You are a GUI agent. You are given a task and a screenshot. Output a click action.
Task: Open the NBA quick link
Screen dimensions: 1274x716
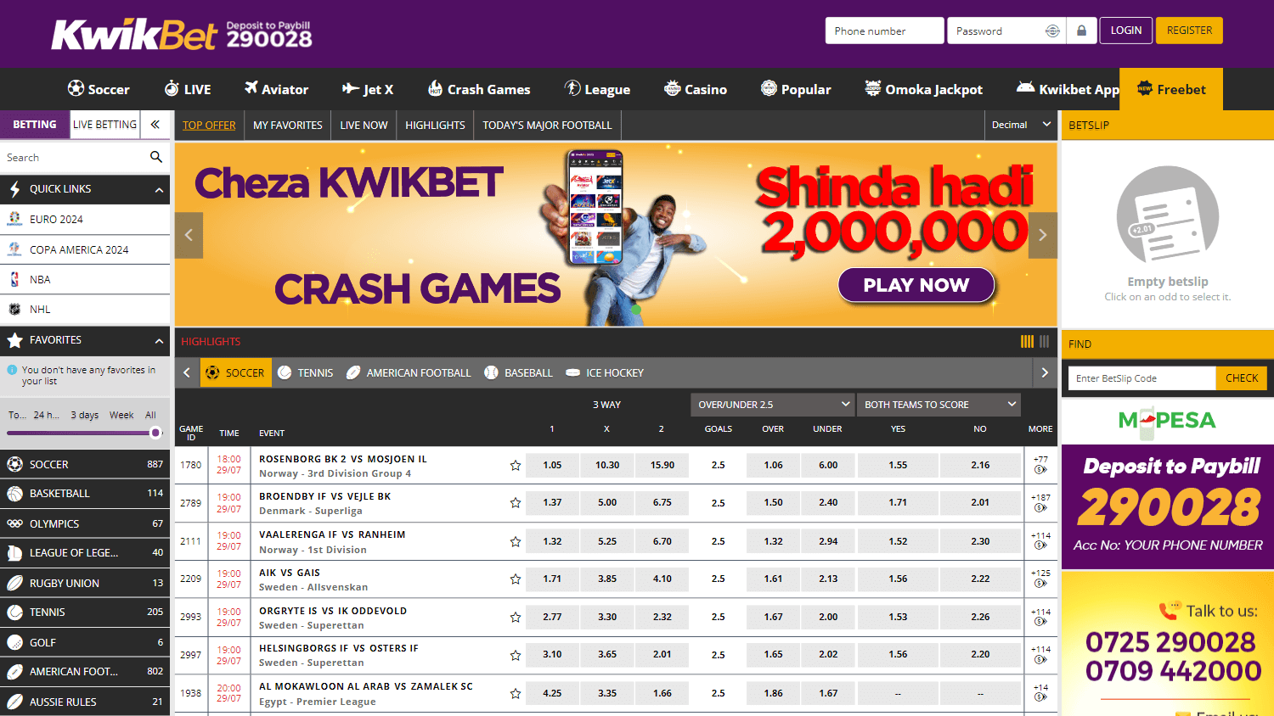tap(85, 279)
